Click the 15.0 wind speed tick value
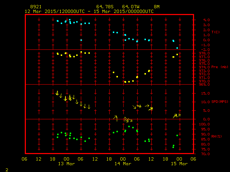The height and width of the screenshot is (172, 230). [202, 94]
